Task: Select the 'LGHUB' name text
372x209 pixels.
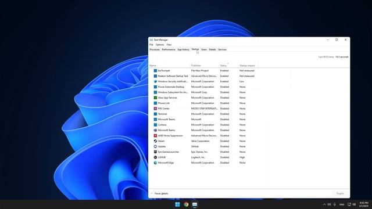Action: pos(162,157)
